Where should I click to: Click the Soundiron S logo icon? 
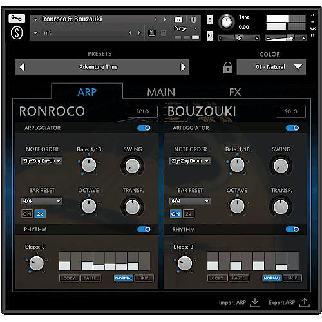click(x=17, y=33)
